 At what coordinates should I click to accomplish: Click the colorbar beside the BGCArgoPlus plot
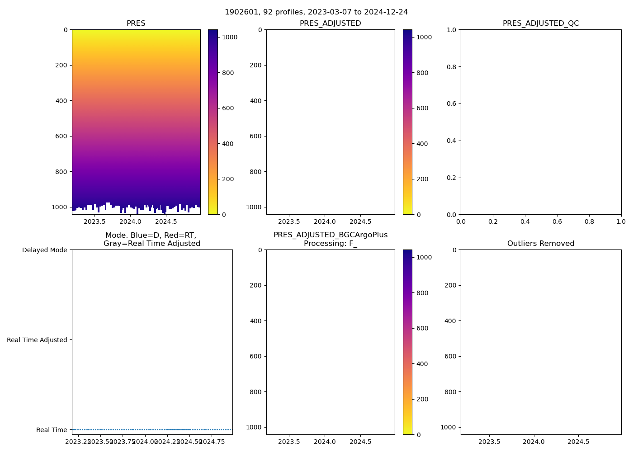(x=407, y=342)
